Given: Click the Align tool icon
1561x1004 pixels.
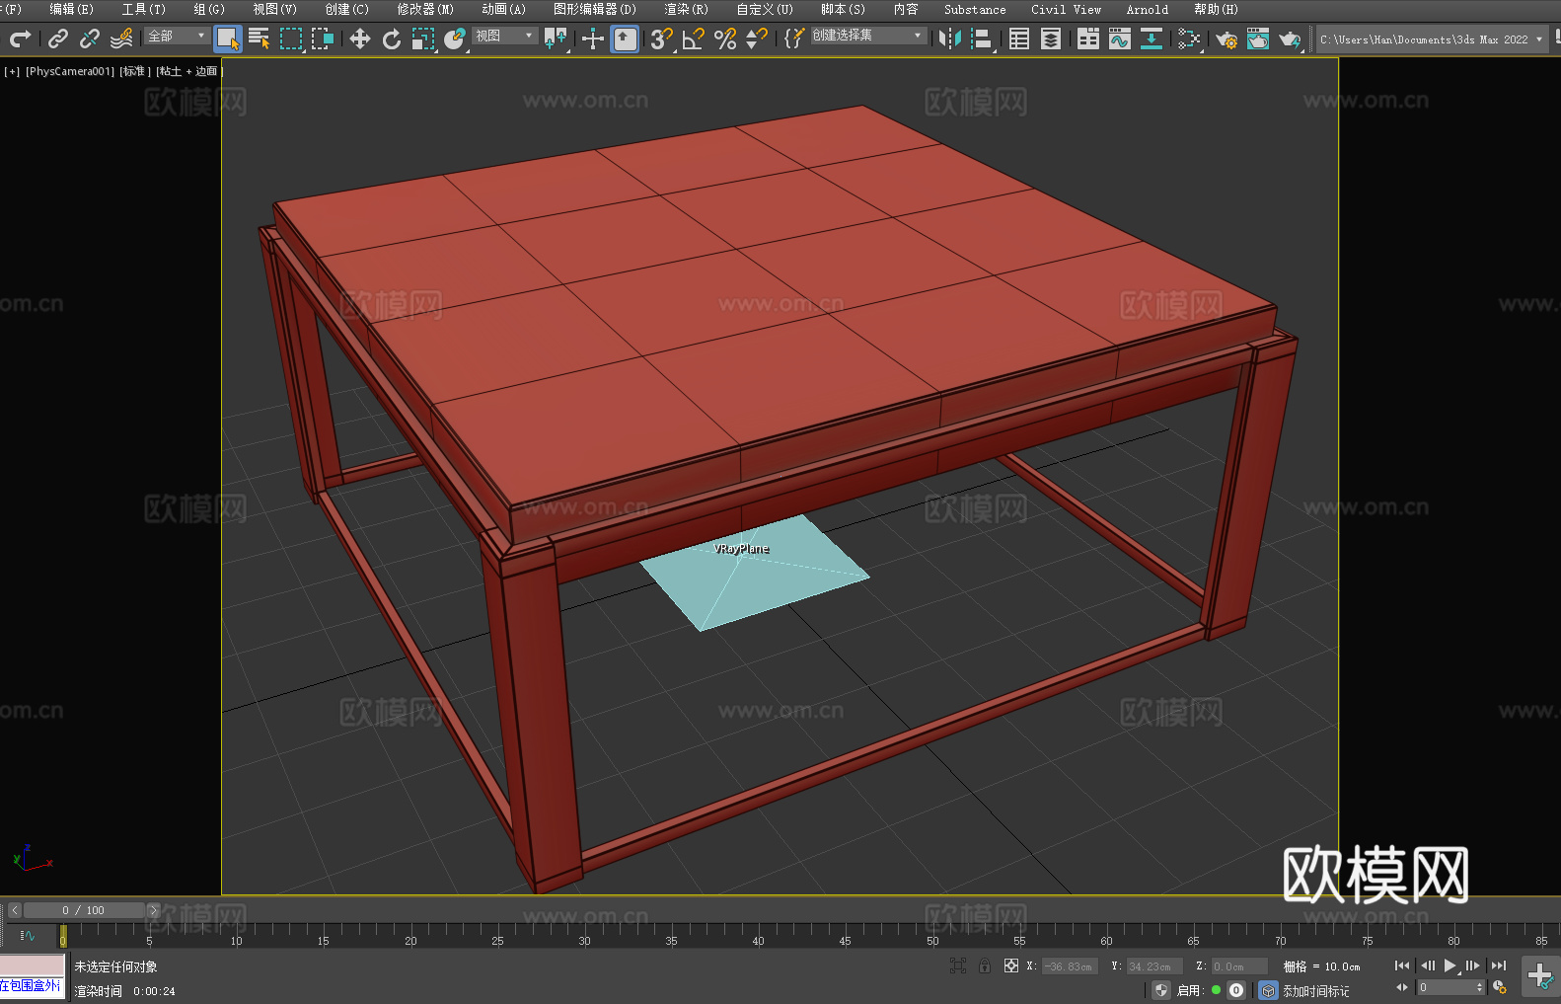Looking at the screenshot, I should [982, 39].
